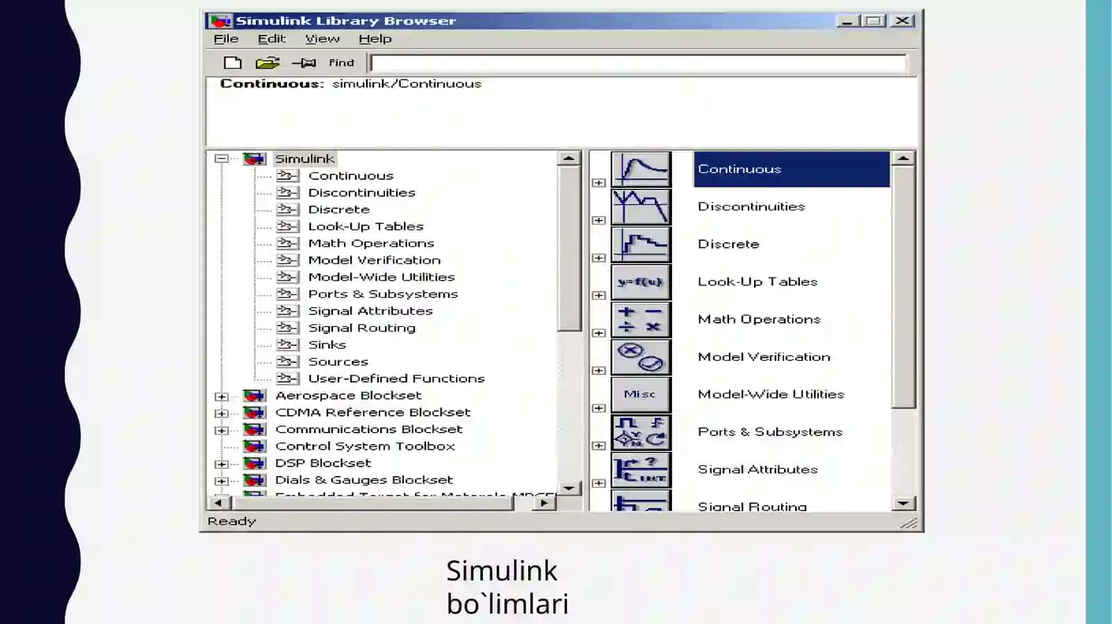Select the Continuous library block icon
The height and width of the screenshot is (624, 1112).
[641, 169]
